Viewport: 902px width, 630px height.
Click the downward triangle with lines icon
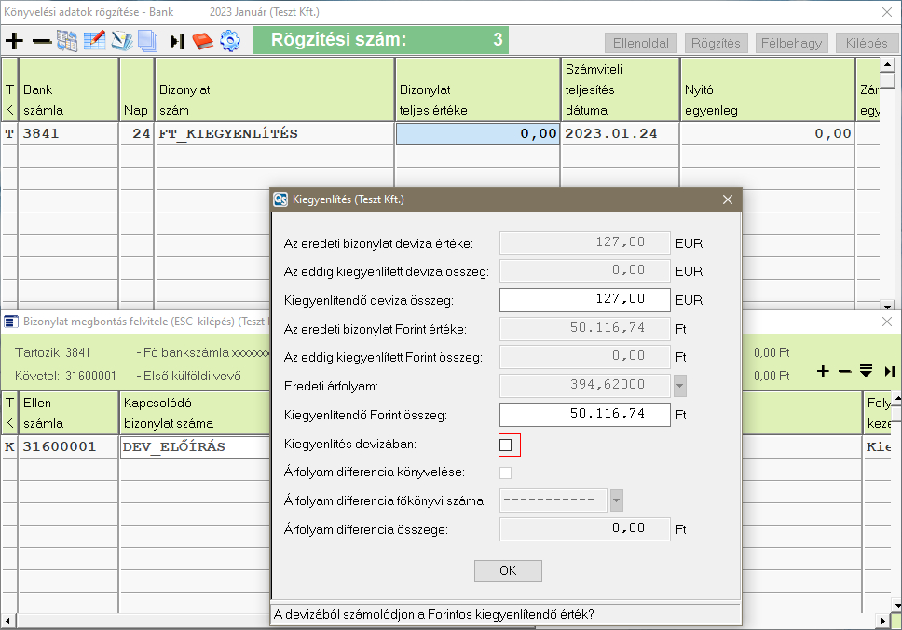click(866, 371)
